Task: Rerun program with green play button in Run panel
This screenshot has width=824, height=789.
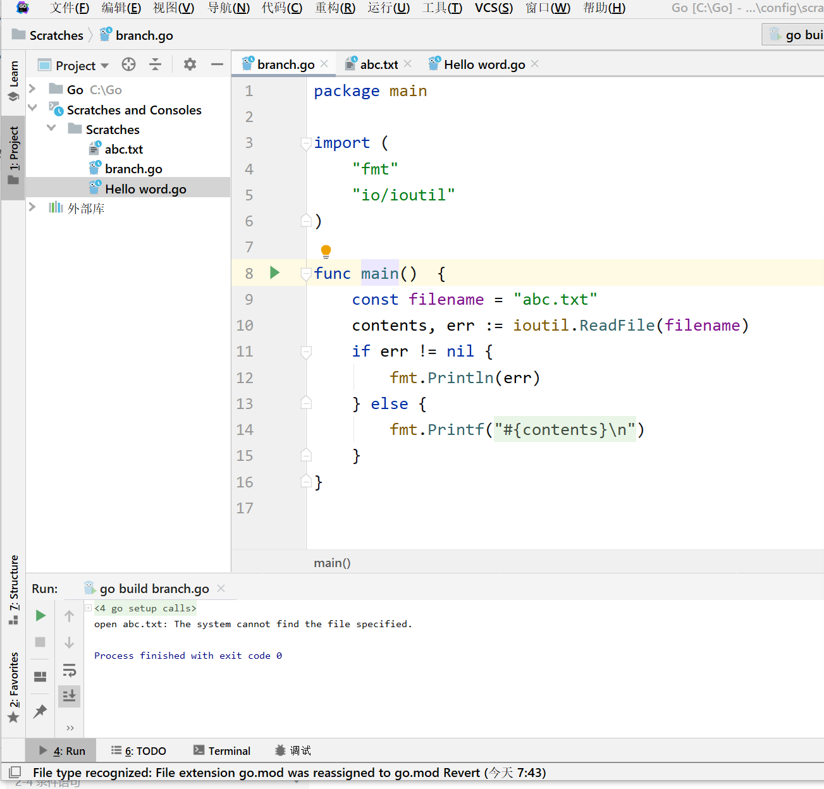Action: tap(40, 615)
